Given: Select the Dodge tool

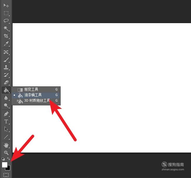Looking at the screenshot, I should 6,105.
